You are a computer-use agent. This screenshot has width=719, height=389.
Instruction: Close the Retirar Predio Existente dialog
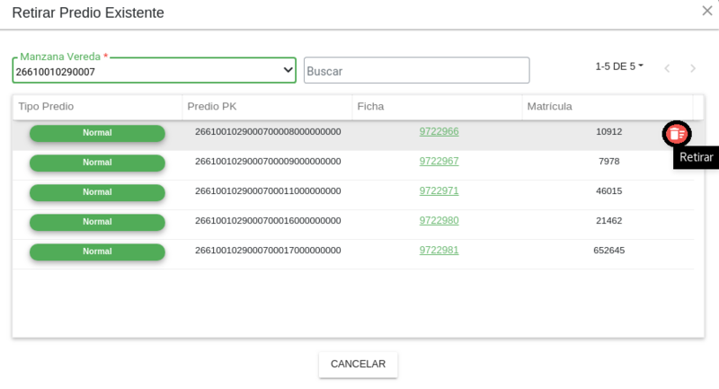[x=706, y=11]
